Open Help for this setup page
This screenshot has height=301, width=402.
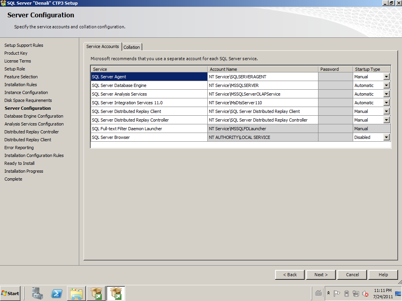(383, 275)
